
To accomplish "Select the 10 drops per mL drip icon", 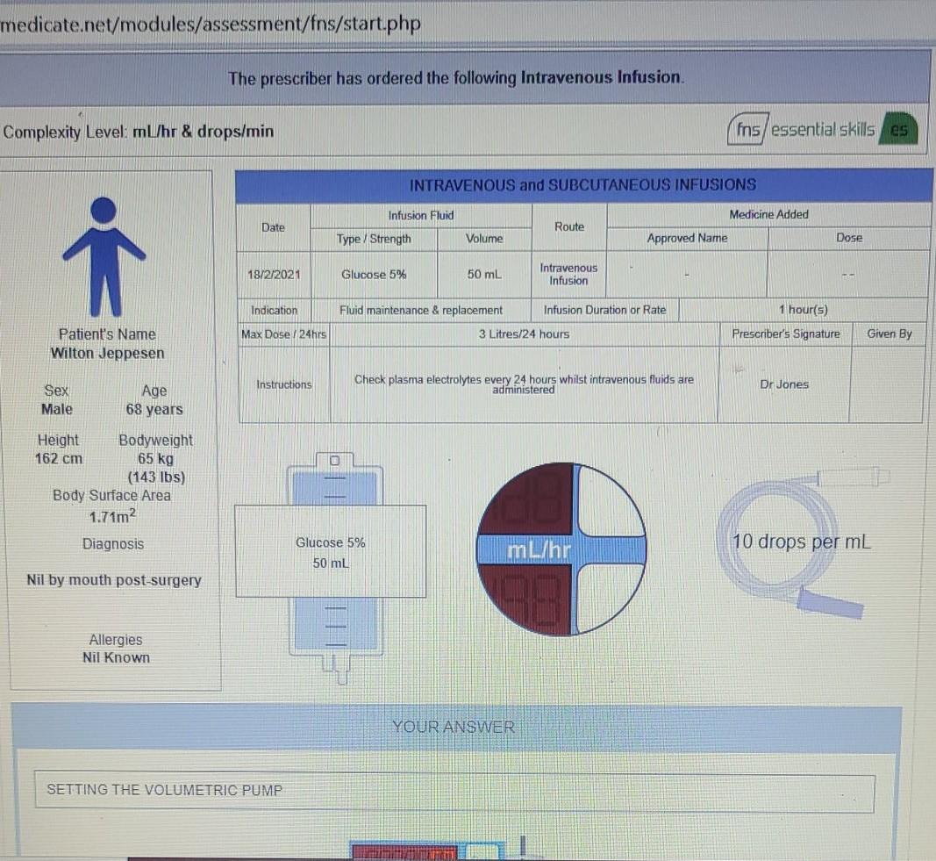I will 802,542.
